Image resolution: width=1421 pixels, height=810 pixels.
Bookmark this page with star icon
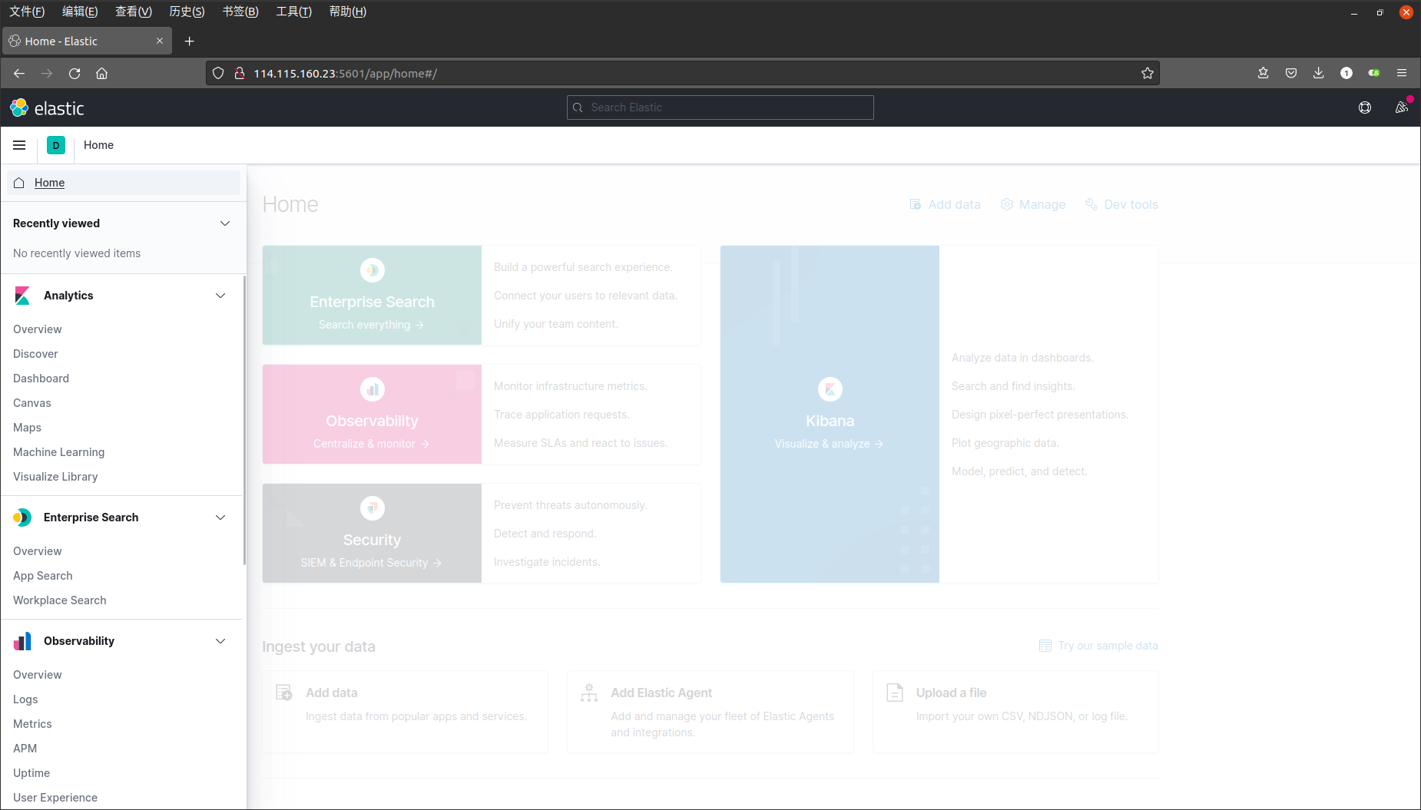(1148, 73)
